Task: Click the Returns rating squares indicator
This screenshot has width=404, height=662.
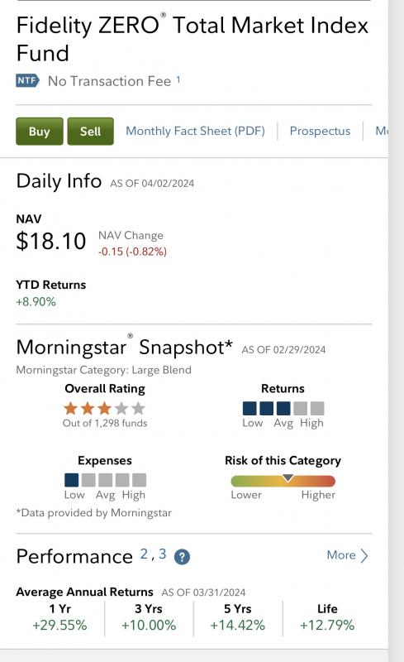Action: click(x=283, y=408)
